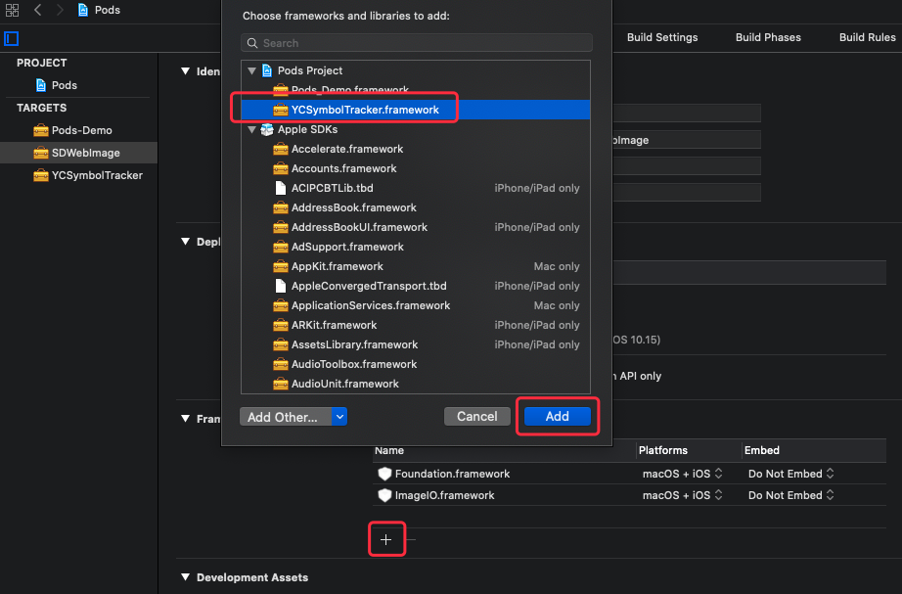Click the ImageIO.framework shield icon
The image size is (902, 594).
[x=384, y=495]
